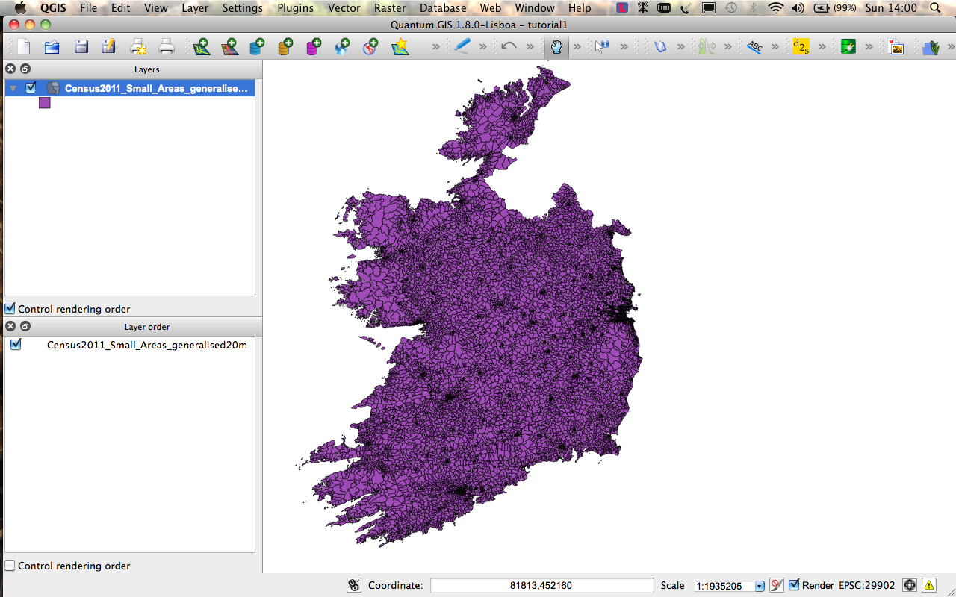Open the Scale 1:1935205 dropdown
The image size is (956, 597).
tap(760, 587)
